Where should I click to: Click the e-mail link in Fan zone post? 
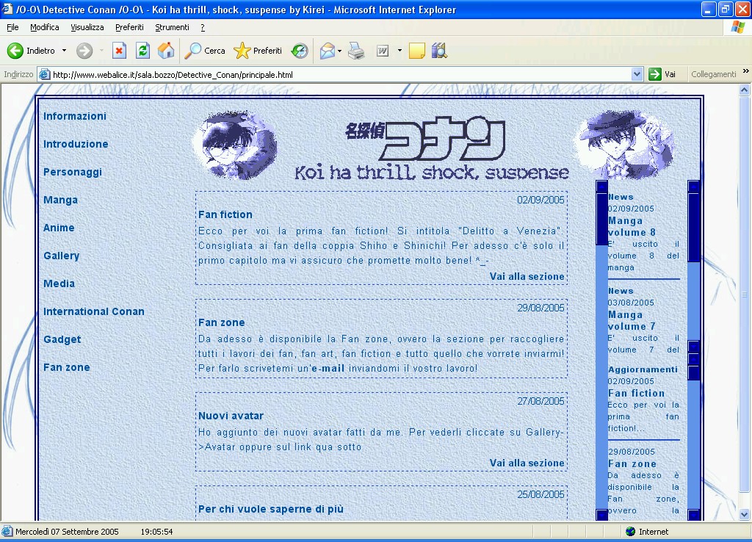[328, 369]
